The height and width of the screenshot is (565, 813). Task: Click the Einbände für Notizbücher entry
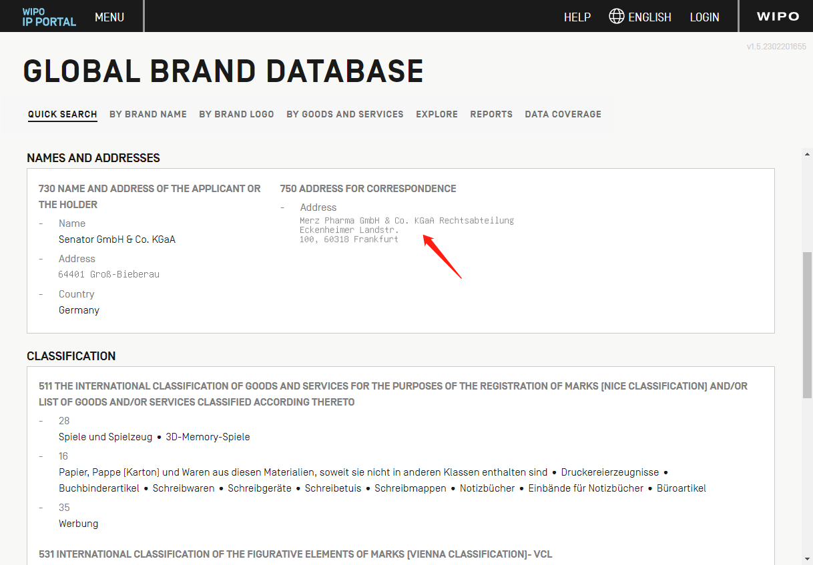(586, 488)
